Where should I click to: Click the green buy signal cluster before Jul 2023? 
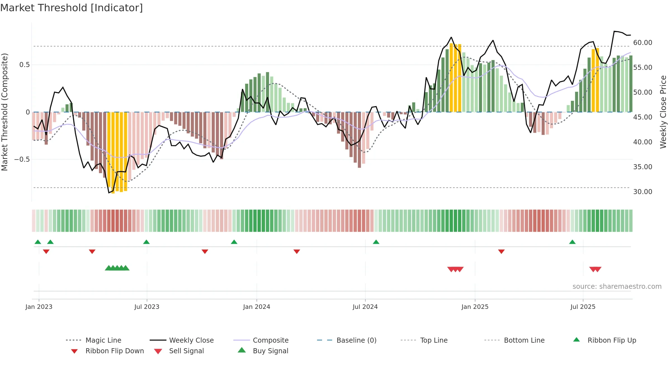click(117, 268)
